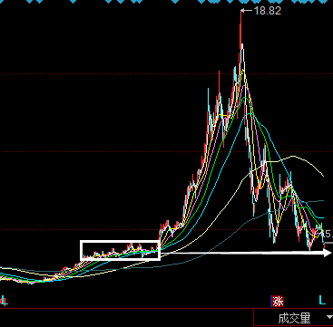Click the gap-up candles right of white box
The width and height of the screenshot is (333, 327).
point(171,228)
